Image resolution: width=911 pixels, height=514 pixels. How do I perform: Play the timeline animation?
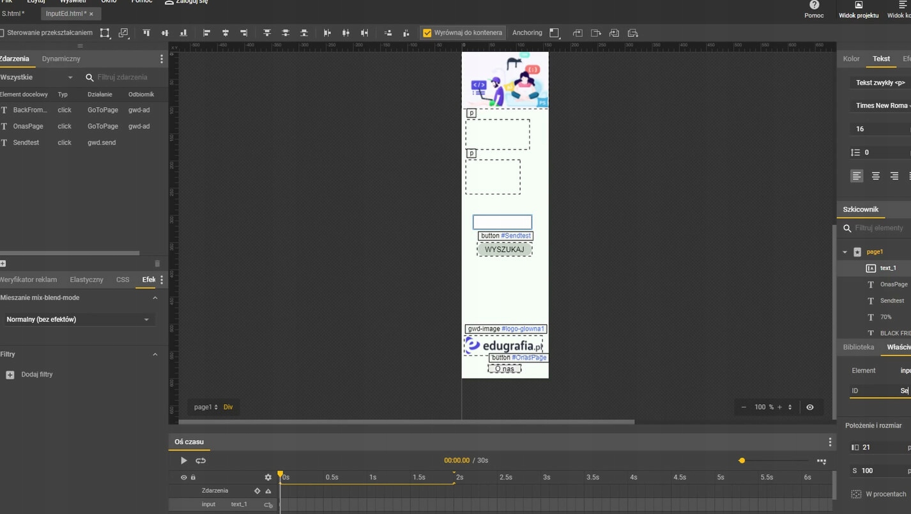pos(183,460)
